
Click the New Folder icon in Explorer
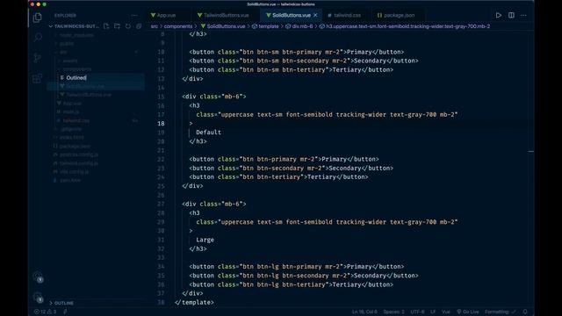117,26
